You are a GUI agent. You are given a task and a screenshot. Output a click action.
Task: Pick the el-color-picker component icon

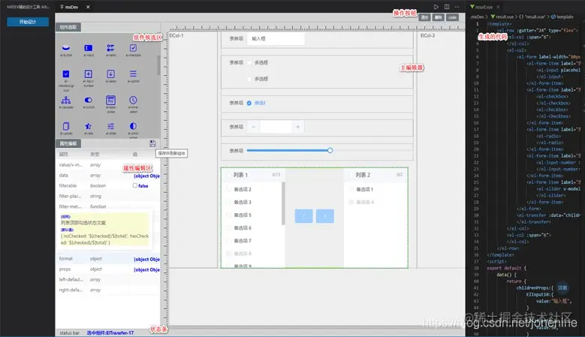click(x=133, y=126)
